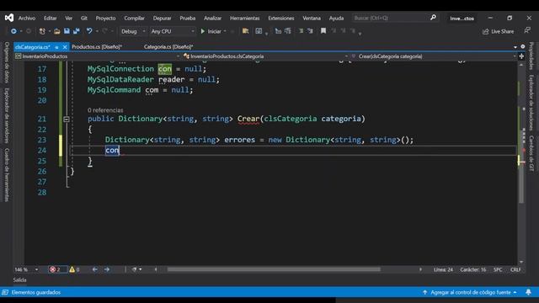
Task: Click the warning count indicator showing 0
Action: (x=75, y=269)
